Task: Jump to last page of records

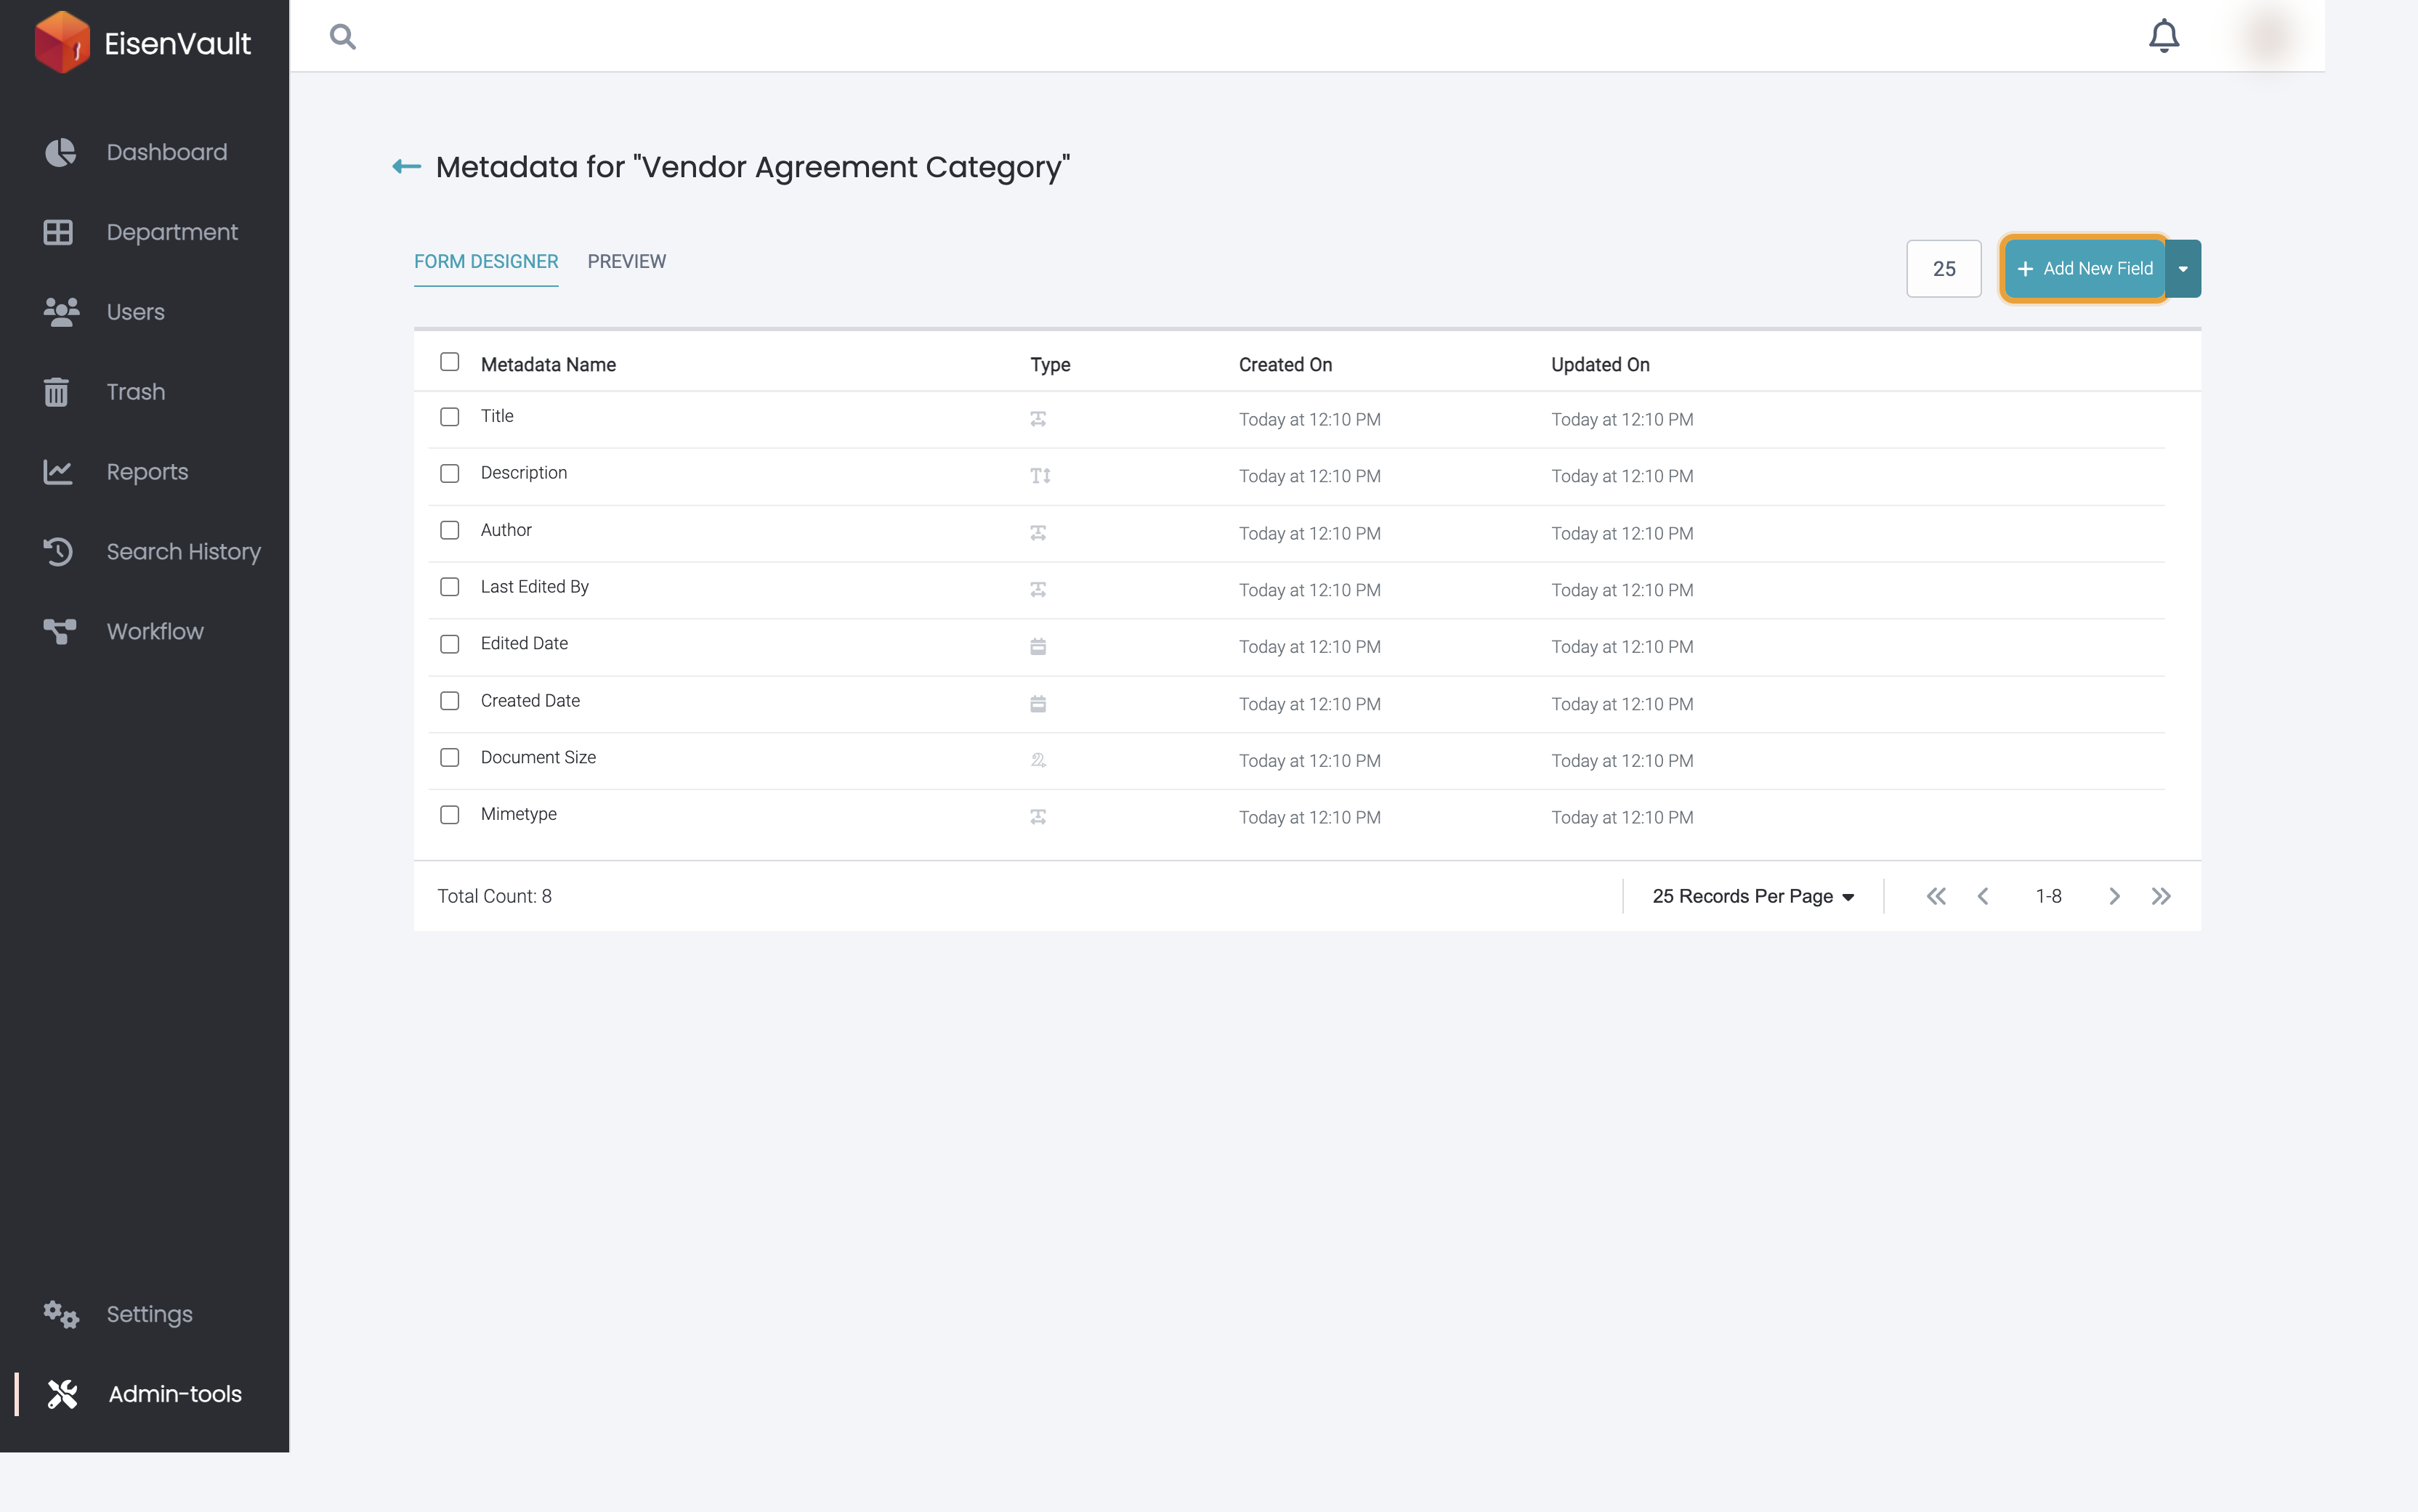Action: click(2161, 896)
